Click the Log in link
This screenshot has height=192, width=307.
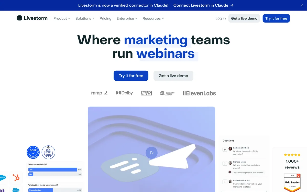[x=221, y=18]
